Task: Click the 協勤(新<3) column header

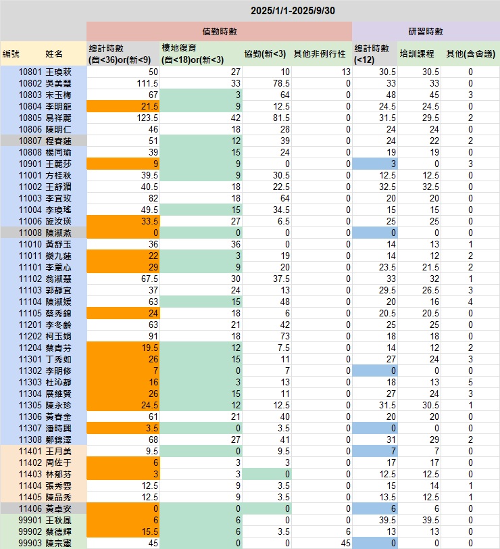Action: (265, 53)
